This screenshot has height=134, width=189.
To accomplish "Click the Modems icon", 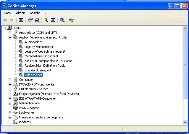I will (x=15, y=122).
